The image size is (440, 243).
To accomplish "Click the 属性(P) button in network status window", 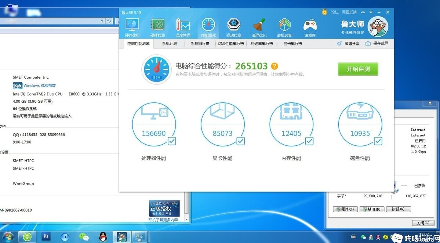I will click(345, 209).
